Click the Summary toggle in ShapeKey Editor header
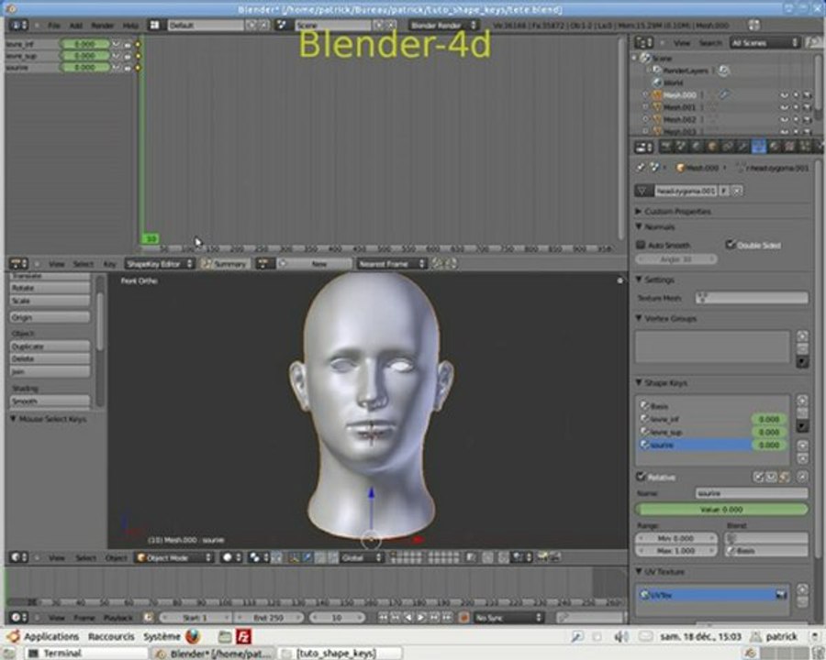The width and height of the screenshot is (826, 660). pyautogui.click(x=225, y=264)
